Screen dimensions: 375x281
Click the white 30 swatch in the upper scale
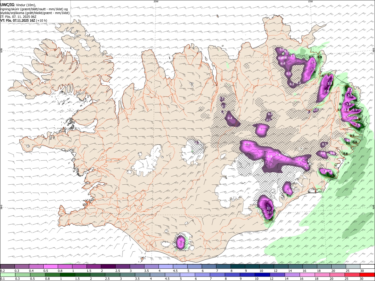tap(367, 267)
